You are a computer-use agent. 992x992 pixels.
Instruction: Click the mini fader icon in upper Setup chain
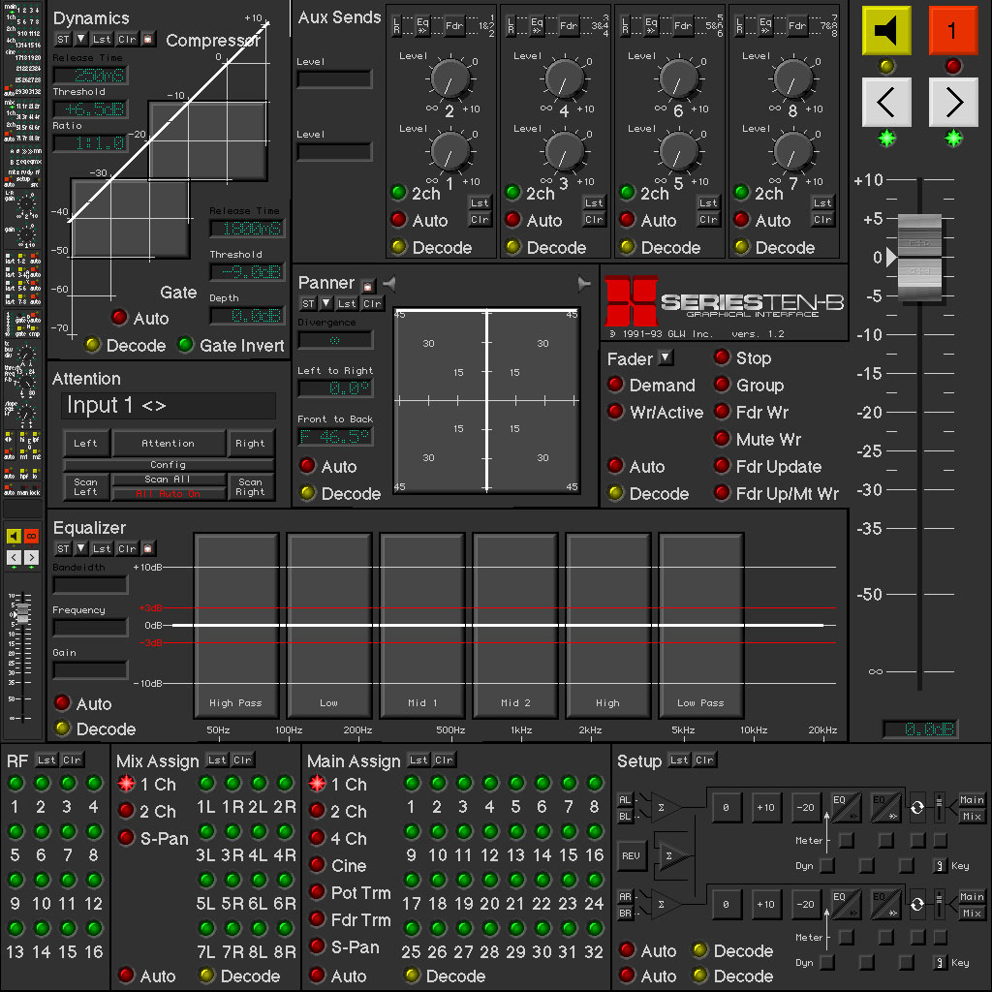[x=940, y=807]
